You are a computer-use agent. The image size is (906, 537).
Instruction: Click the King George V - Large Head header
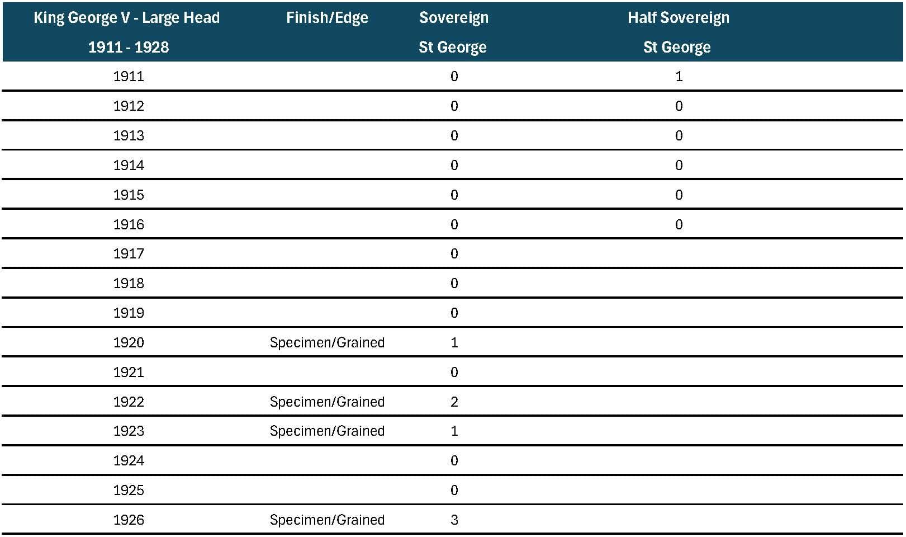point(127,32)
